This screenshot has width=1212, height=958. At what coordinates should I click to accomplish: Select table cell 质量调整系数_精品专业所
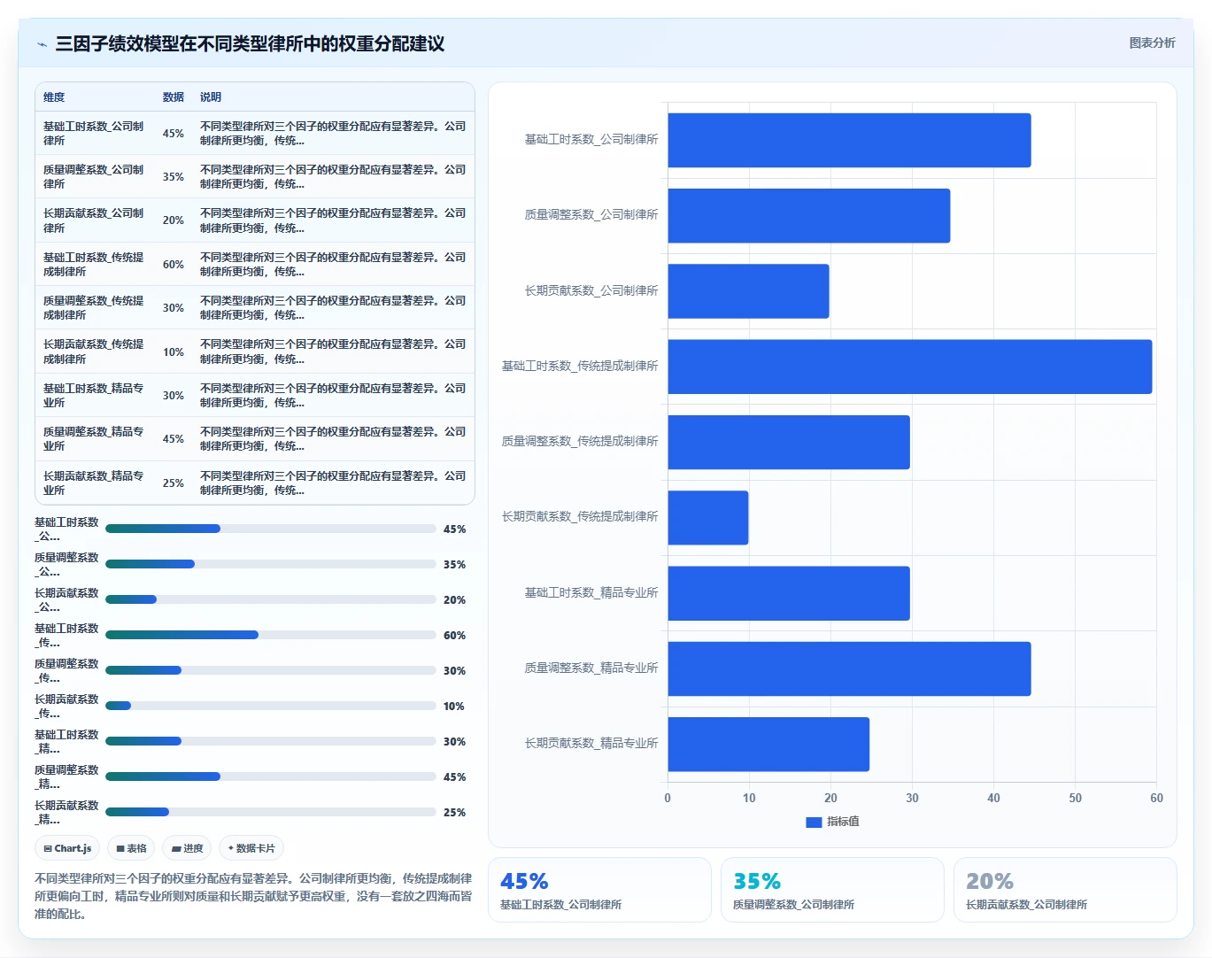pos(94,439)
